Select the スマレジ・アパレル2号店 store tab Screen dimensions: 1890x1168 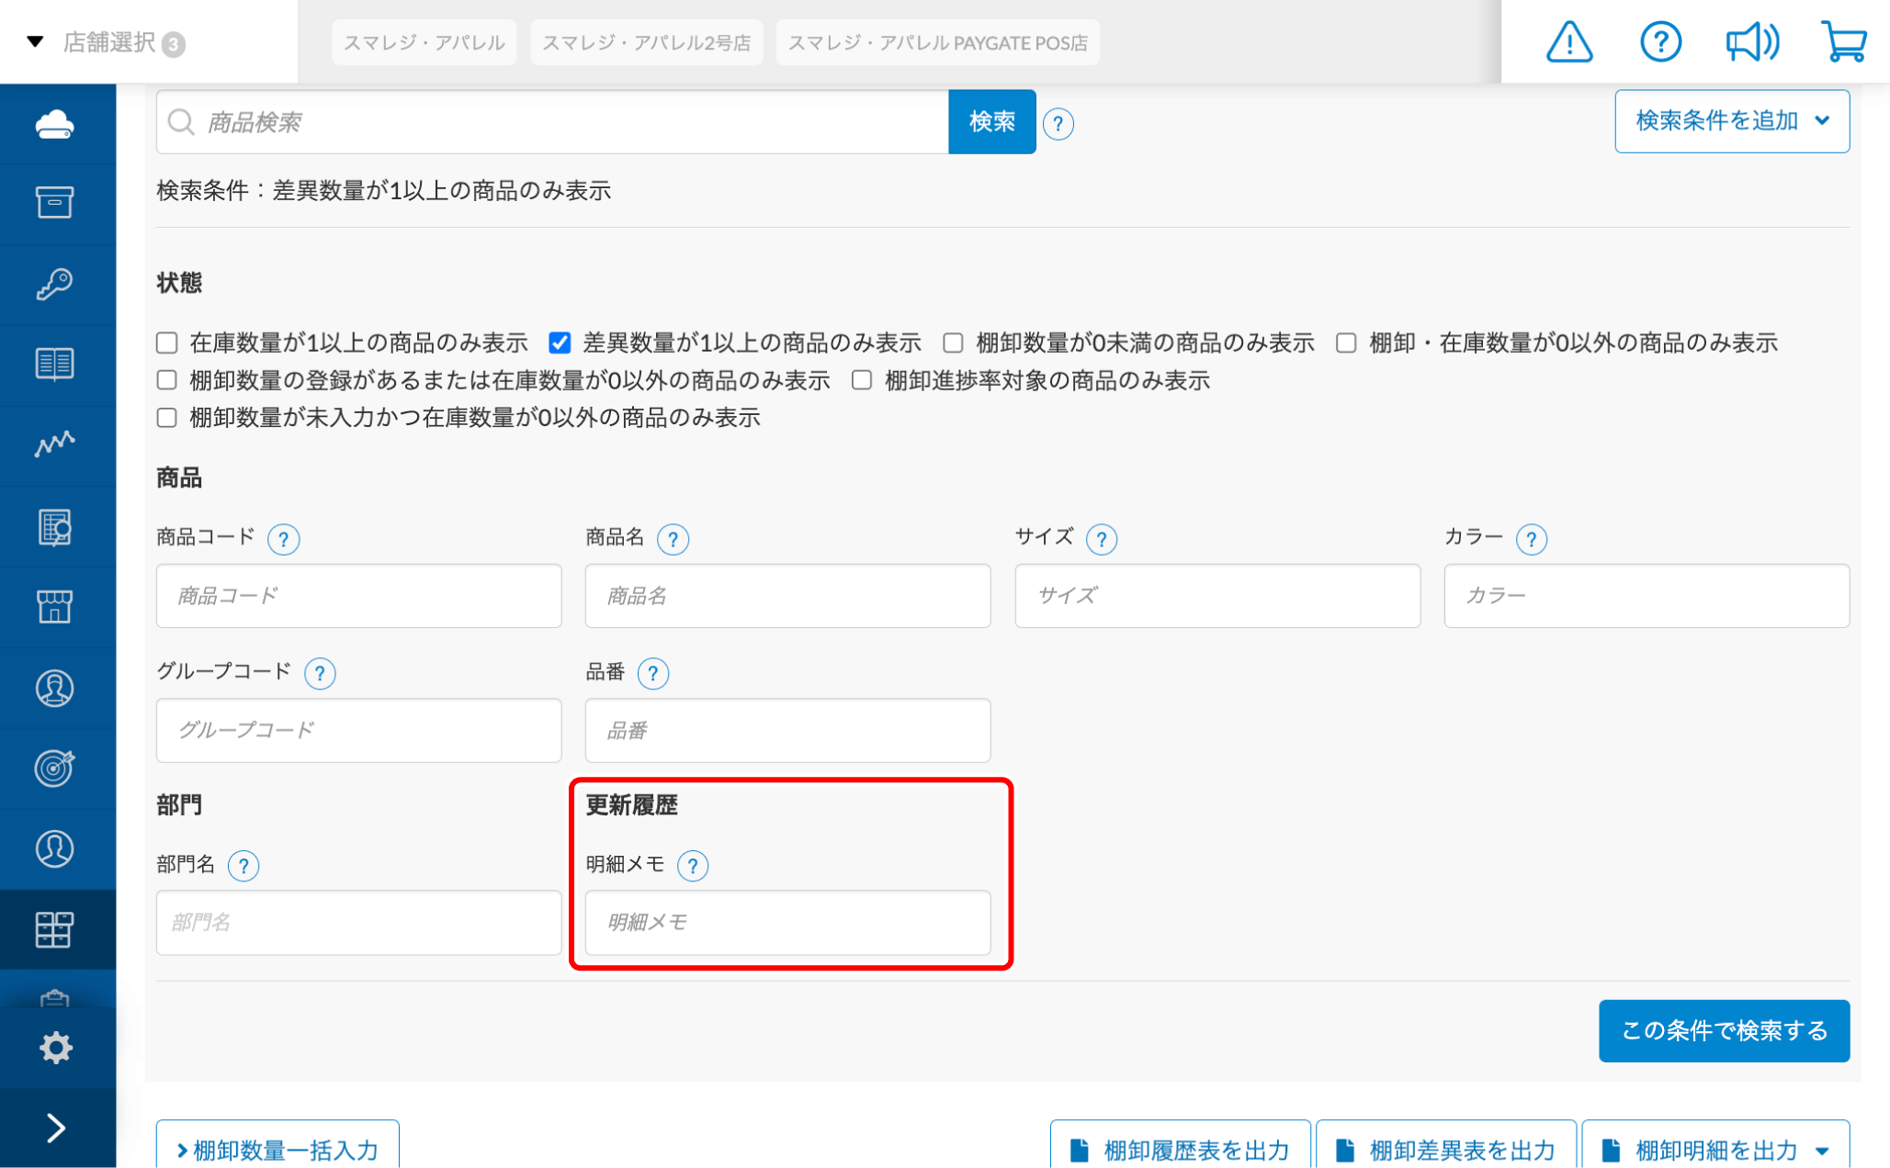click(646, 42)
